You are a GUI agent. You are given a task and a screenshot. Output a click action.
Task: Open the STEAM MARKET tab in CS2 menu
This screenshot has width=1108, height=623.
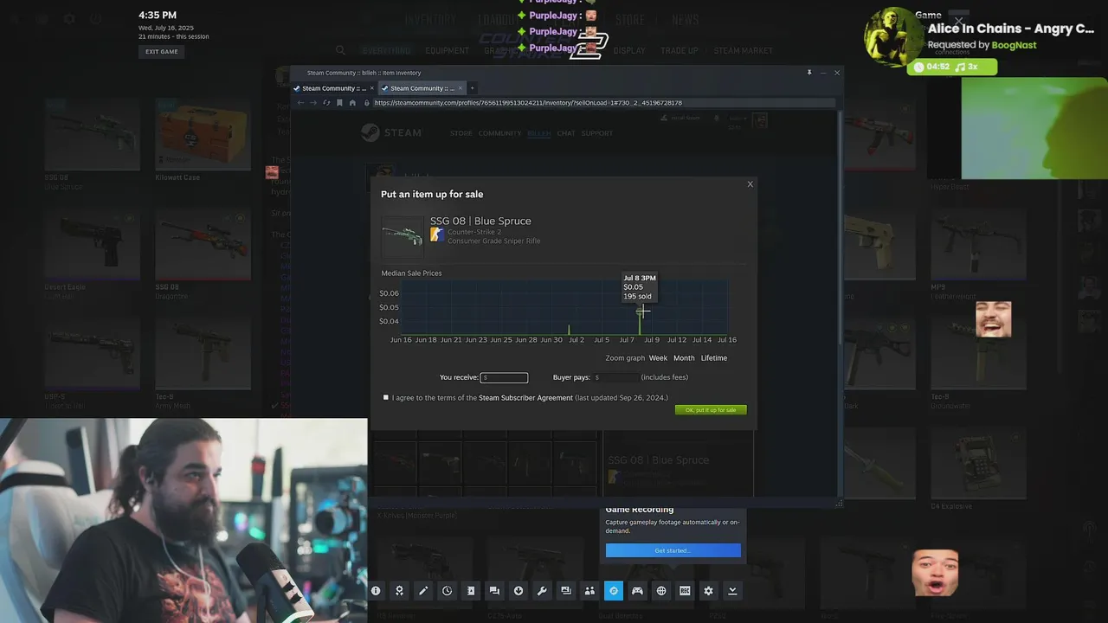pos(744,51)
